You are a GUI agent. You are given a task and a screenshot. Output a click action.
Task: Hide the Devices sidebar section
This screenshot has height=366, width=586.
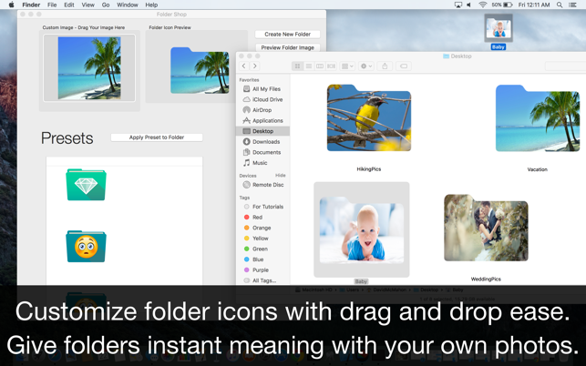coord(281,175)
